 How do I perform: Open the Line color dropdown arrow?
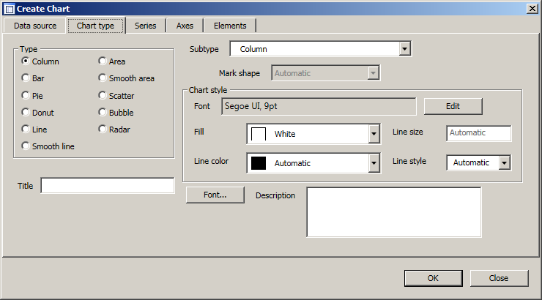(x=374, y=163)
